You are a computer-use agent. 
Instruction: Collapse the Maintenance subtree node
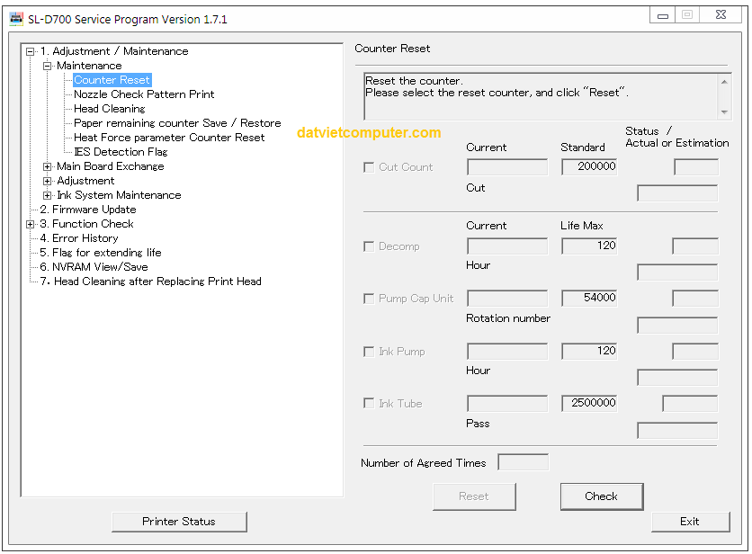[x=48, y=66]
